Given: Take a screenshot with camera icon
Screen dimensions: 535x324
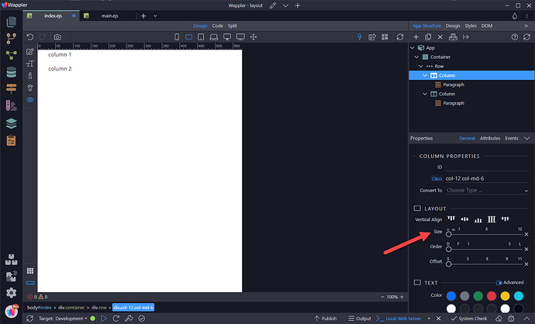Looking at the screenshot, I should point(57,37).
